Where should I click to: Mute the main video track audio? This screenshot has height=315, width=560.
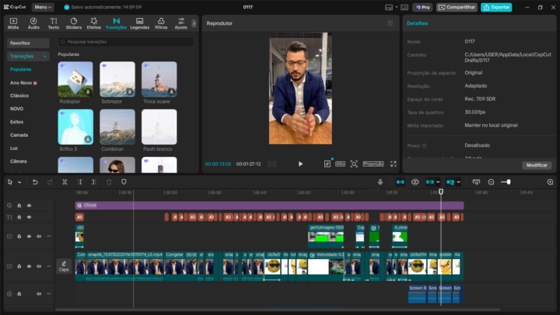[39, 267]
